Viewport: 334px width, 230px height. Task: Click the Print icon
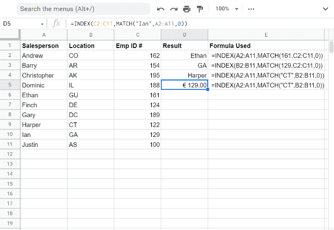click(x=187, y=9)
